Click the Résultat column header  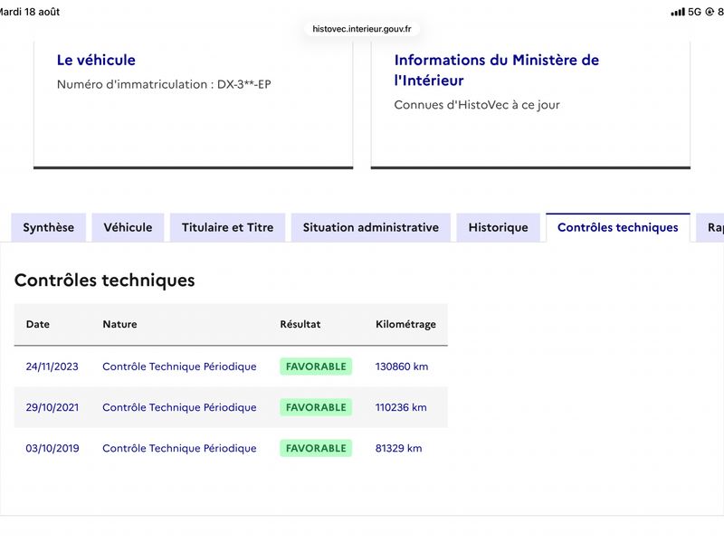click(300, 324)
